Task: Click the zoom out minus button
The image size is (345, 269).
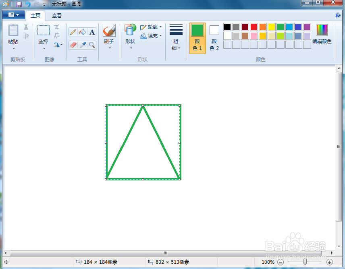Action: [281, 262]
